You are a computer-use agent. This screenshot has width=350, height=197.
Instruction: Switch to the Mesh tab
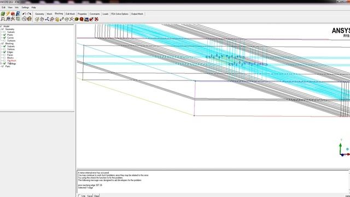(49, 14)
